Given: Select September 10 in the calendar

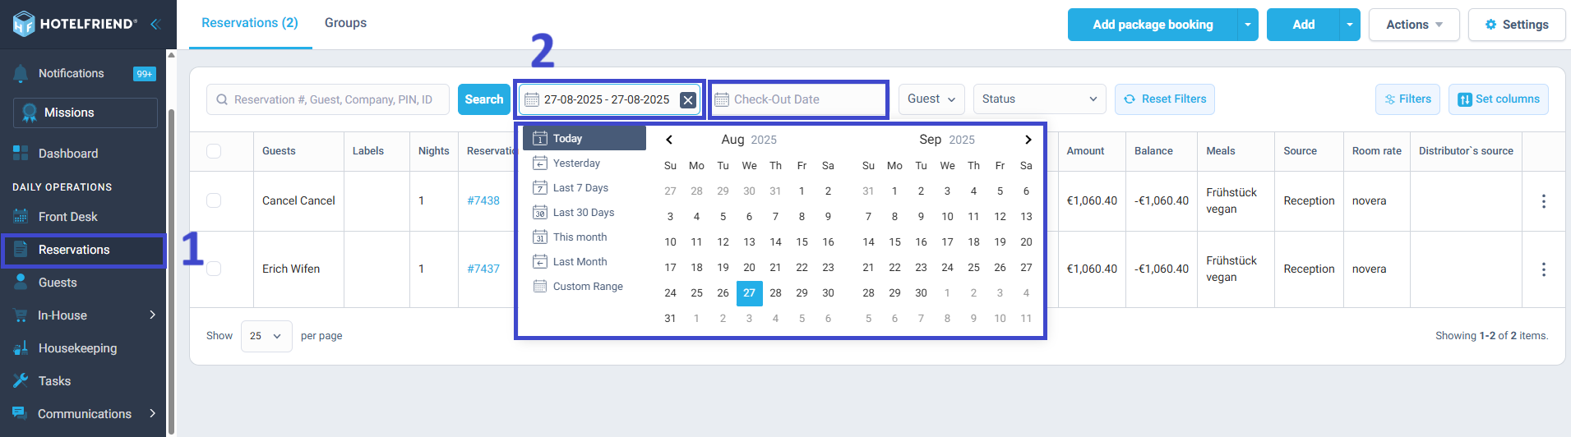Looking at the screenshot, I should click(947, 217).
